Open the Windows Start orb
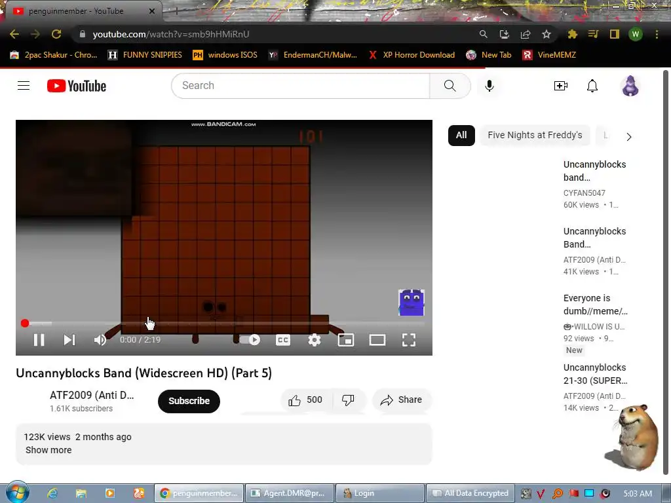This screenshot has width=671, height=503. coord(17,492)
